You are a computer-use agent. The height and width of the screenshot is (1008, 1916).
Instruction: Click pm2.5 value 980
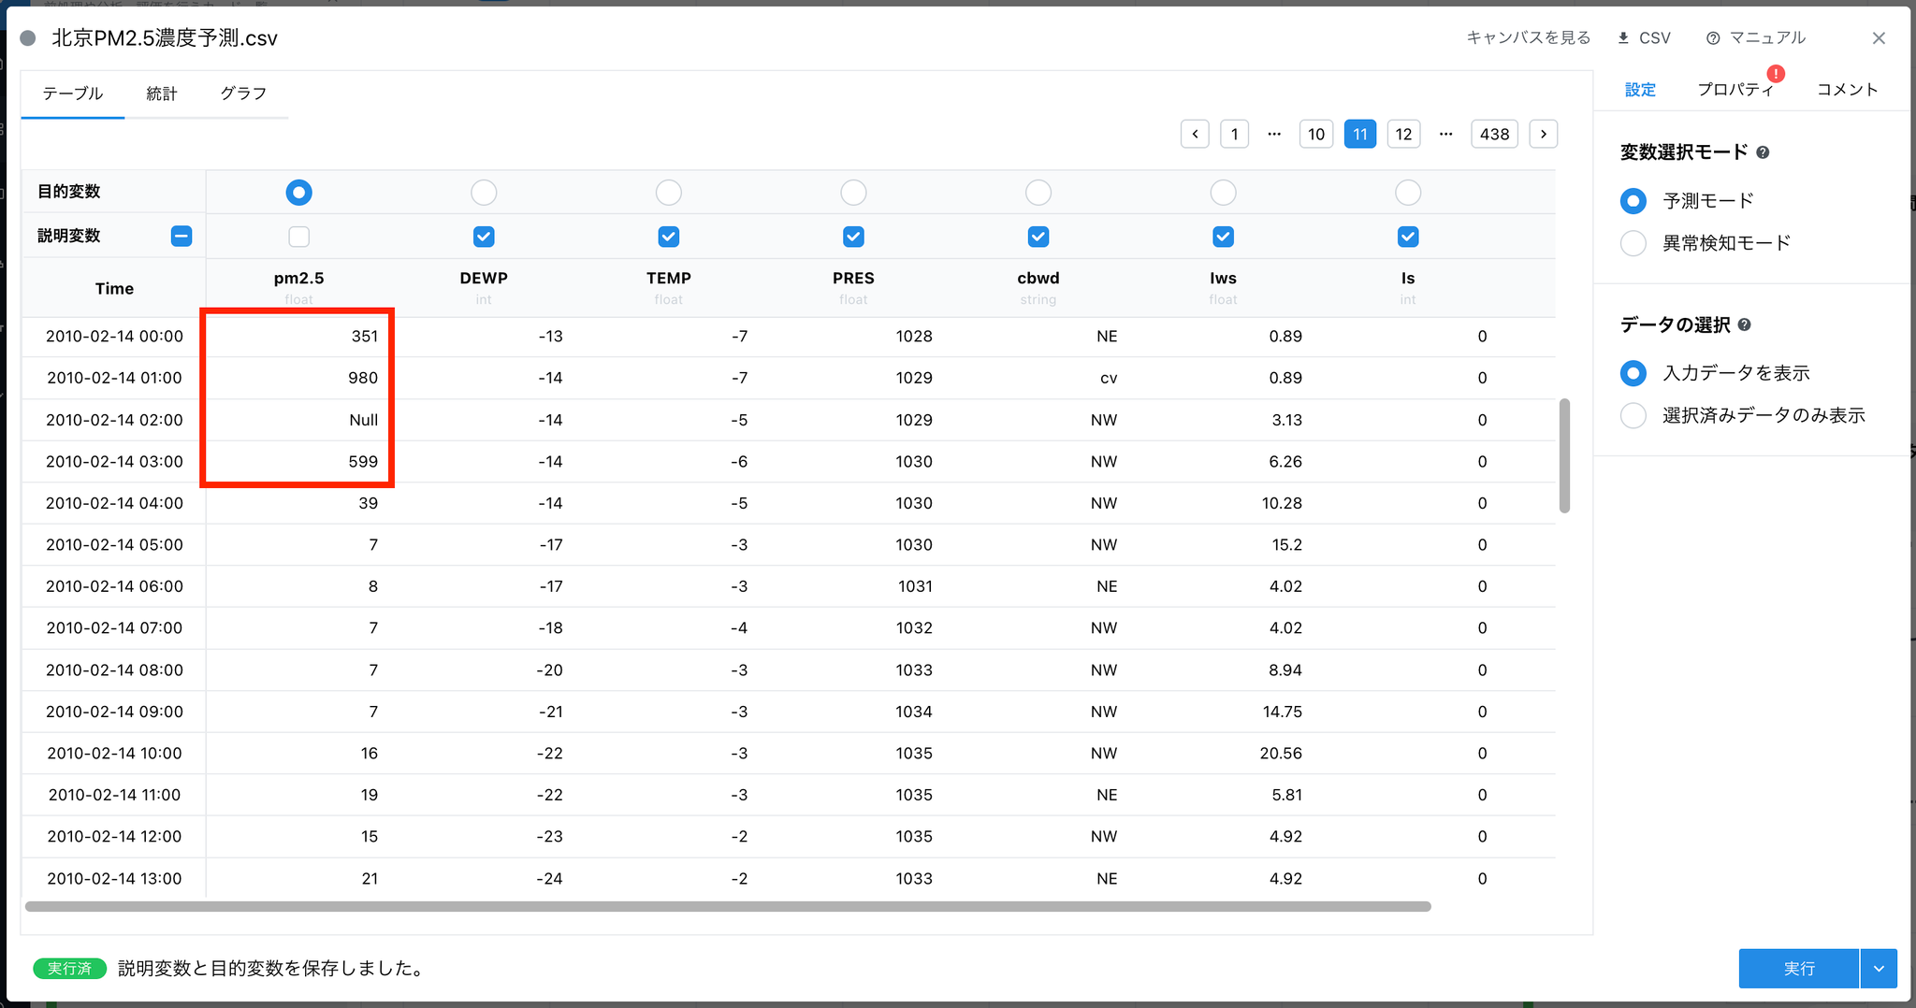363,378
